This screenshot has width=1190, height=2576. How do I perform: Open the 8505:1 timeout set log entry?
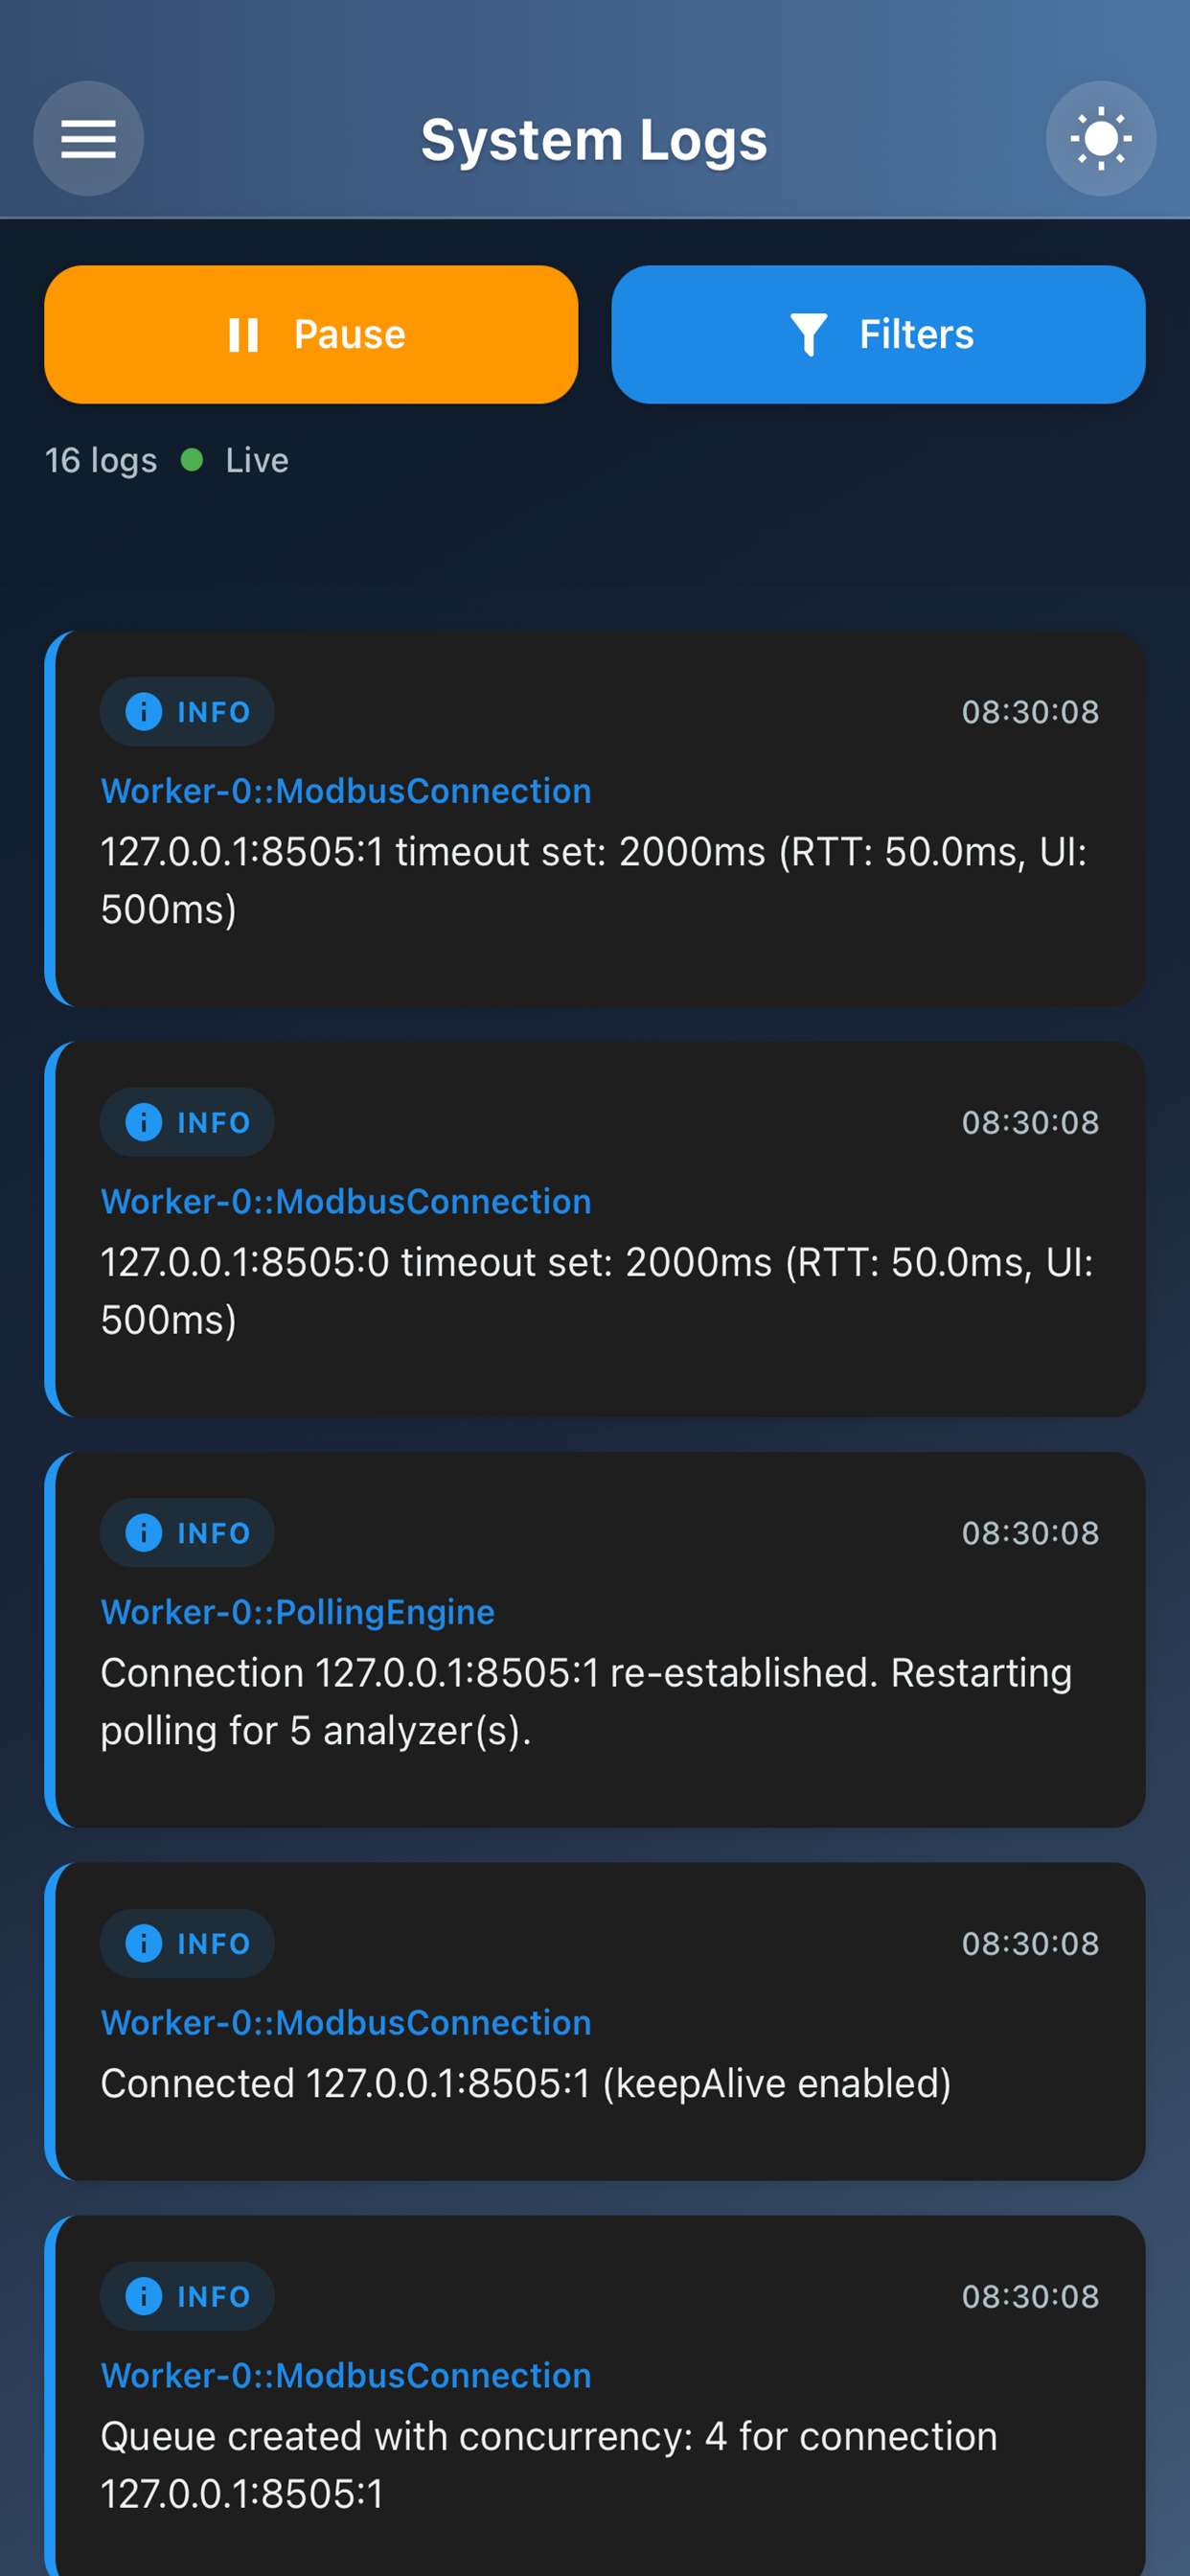[594, 880]
